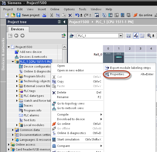157x152 pixels.
Task: Collapse the PLC_1 tree node
Action: click(13, 62)
